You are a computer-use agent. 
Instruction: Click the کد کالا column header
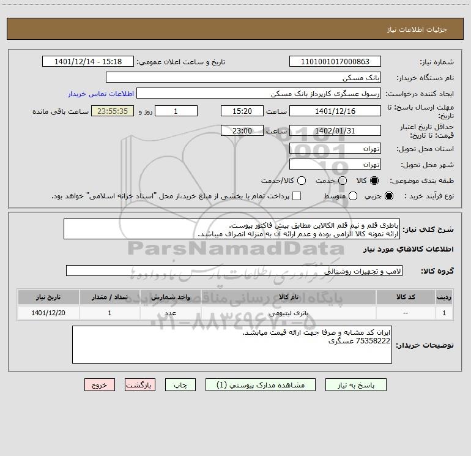pyautogui.click(x=406, y=297)
